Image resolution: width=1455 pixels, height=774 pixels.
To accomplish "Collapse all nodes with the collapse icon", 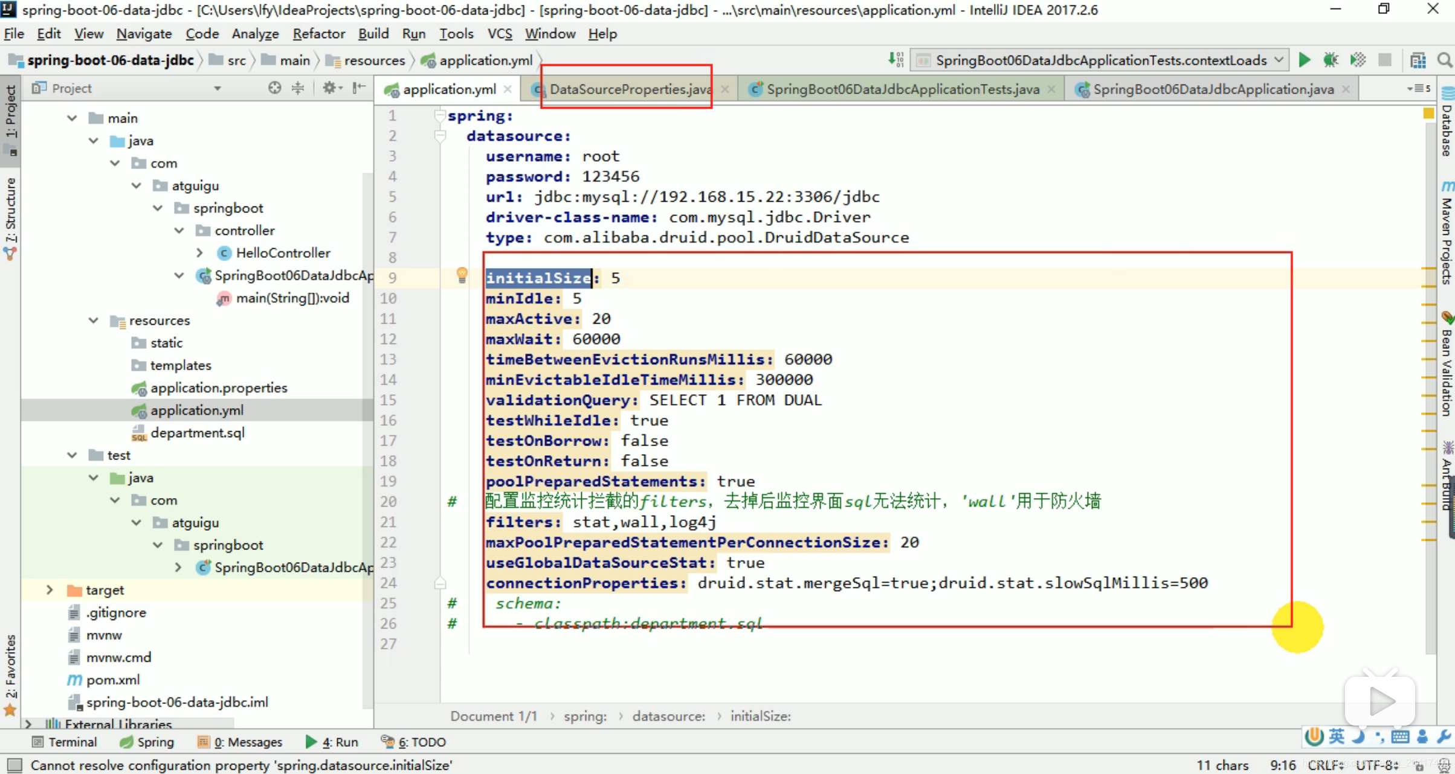I will (x=298, y=88).
